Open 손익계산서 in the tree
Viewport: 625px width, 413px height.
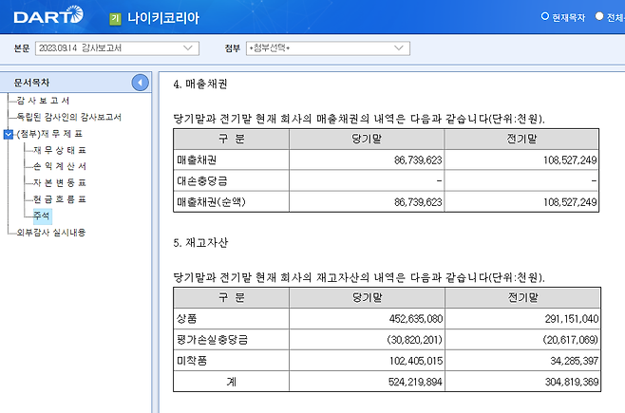[60, 166]
